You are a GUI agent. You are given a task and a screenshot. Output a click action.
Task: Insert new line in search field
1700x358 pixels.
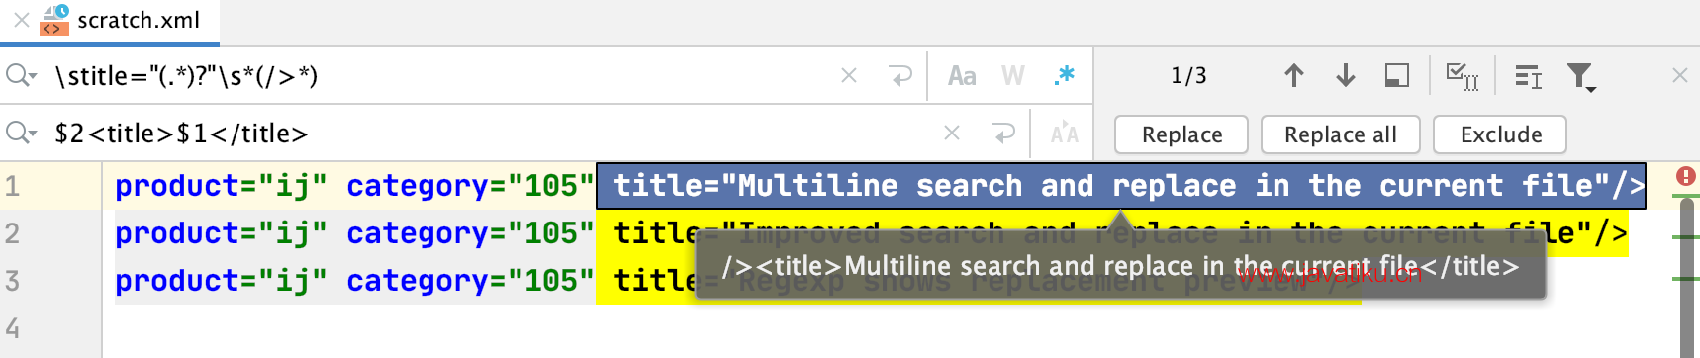tap(900, 75)
